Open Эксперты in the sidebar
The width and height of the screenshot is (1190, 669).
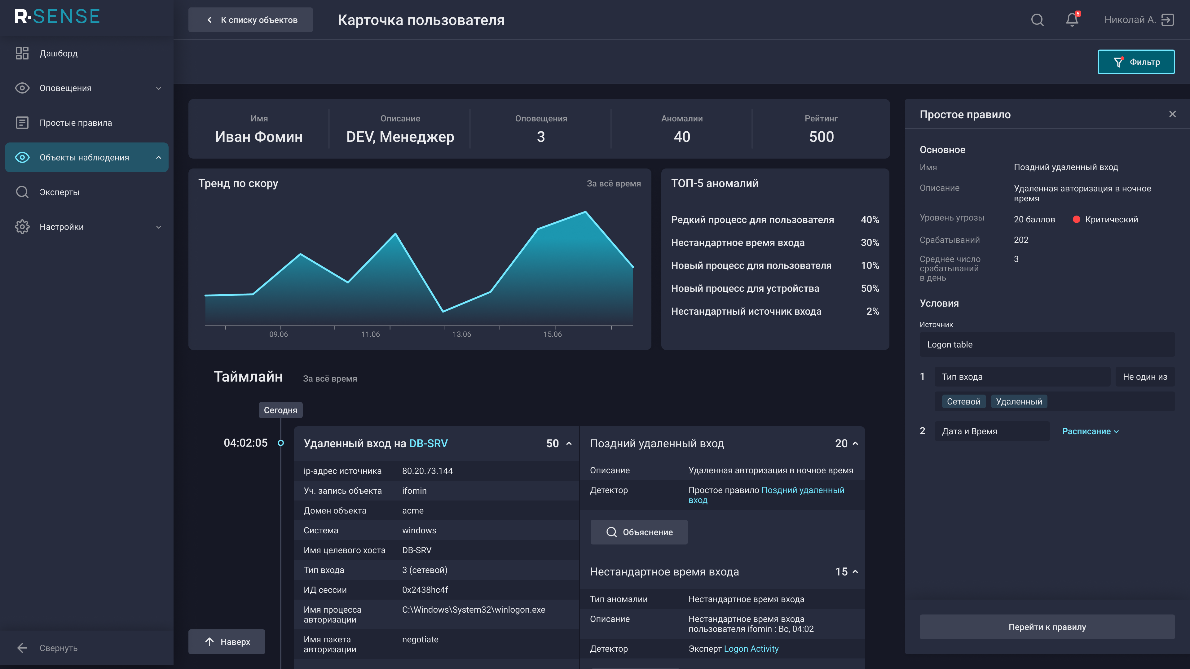click(x=59, y=192)
